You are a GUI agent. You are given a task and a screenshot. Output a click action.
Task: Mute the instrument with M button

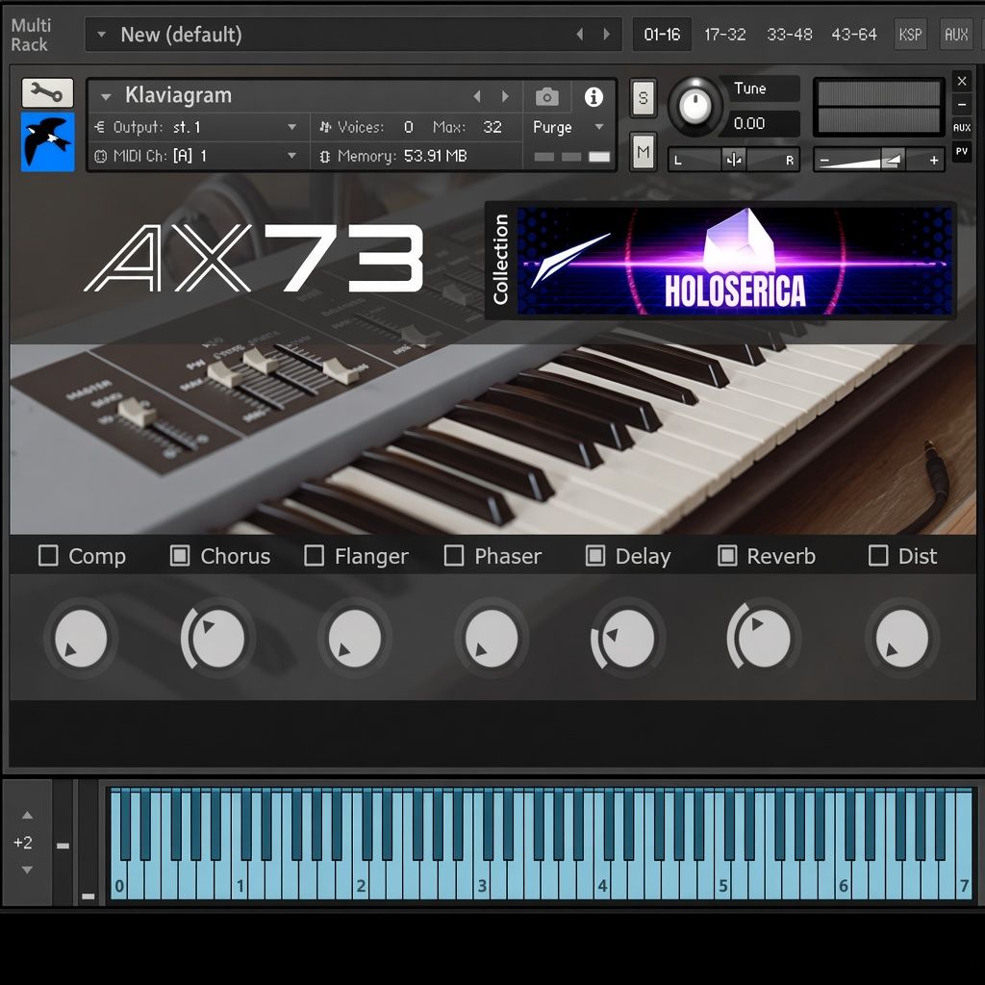coord(644,151)
